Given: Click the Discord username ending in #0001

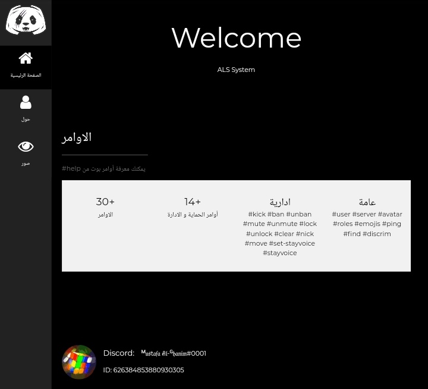Looking at the screenshot, I should coord(174,353).
